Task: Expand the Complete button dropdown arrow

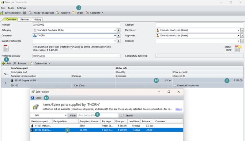Action: click(103, 13)
